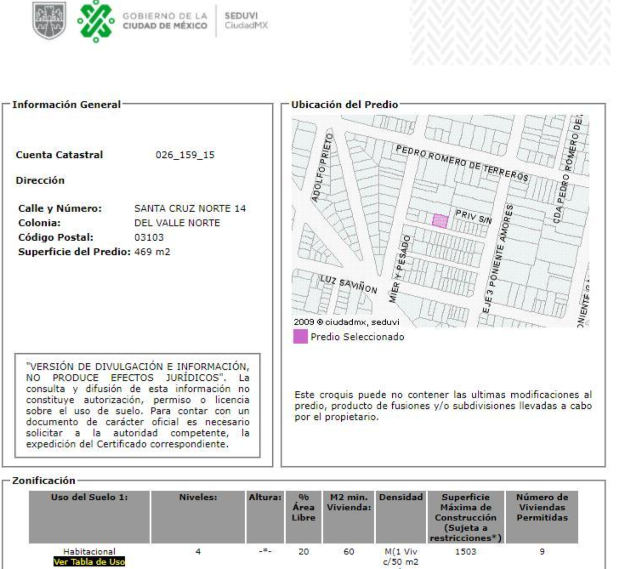Click the Pedro Romero de Terreros street label
The width and height of the screenshot is (629, 569).
(x=462, y=163)
